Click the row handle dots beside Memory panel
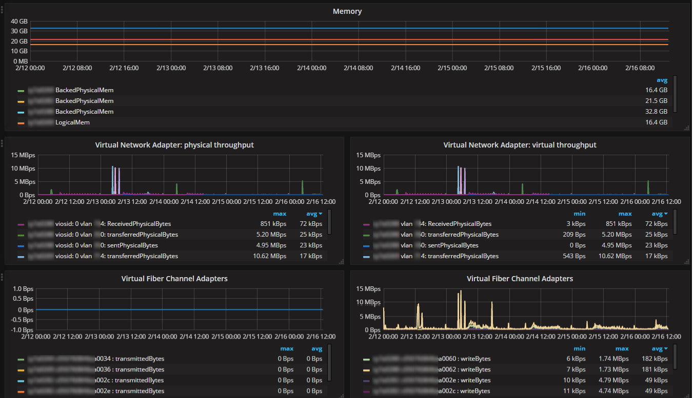Screen dimensions: 694x398 (x=2, y=9)
